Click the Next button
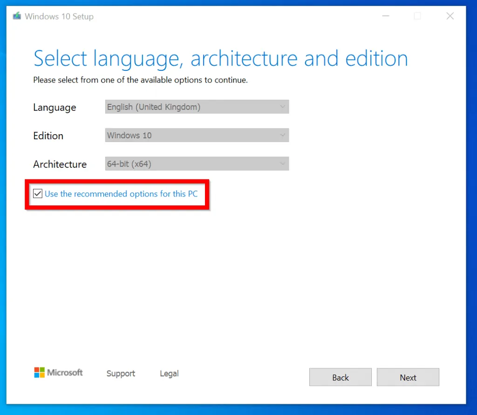 [x=408, y=377]
